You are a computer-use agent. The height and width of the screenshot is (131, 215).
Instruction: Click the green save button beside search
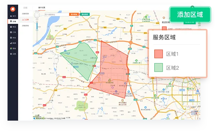tap(85, 14)
